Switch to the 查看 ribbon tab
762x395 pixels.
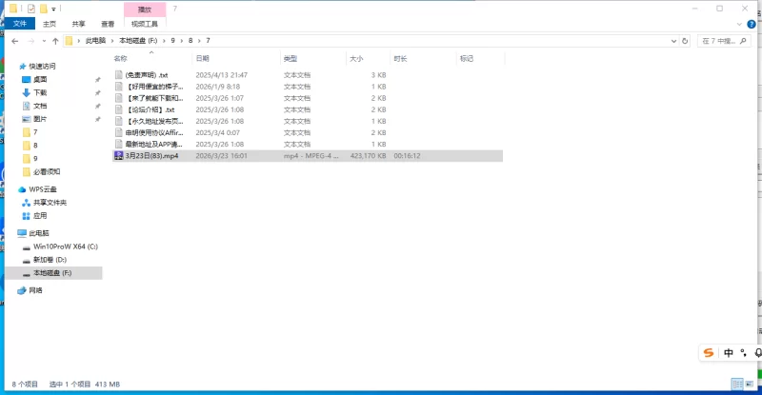109,24
